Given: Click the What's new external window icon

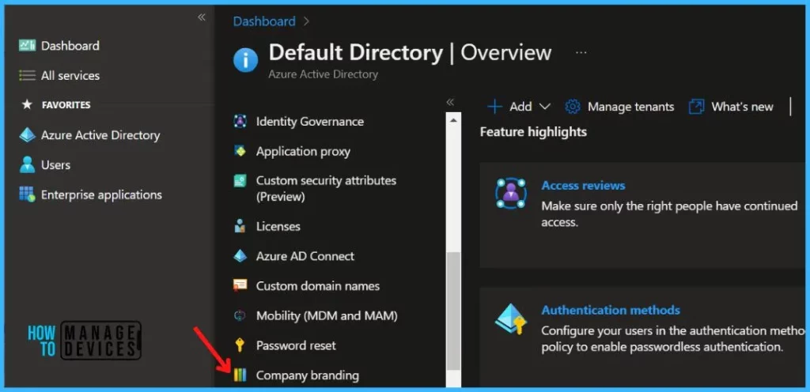Looking at the screenshot, I should click(696, 107).
